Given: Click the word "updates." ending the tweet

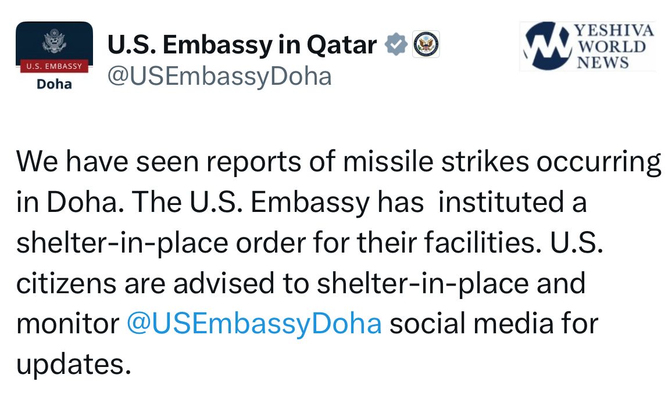Looking at the screenshot, I should pos(70,364).
